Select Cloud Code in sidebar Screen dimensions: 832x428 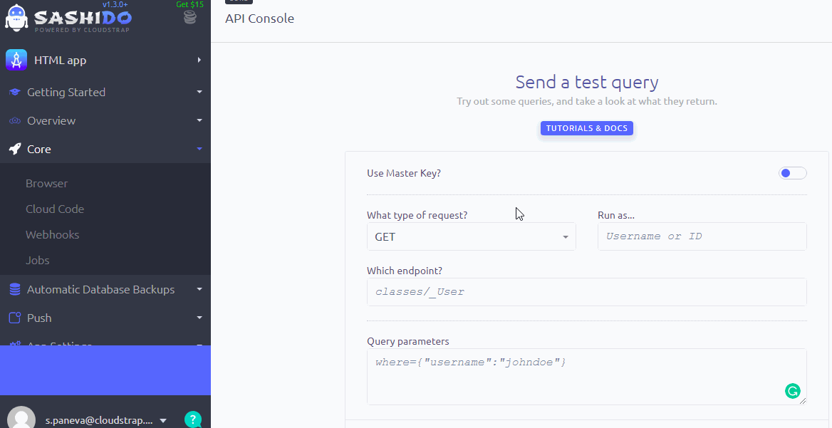[55, 209]
